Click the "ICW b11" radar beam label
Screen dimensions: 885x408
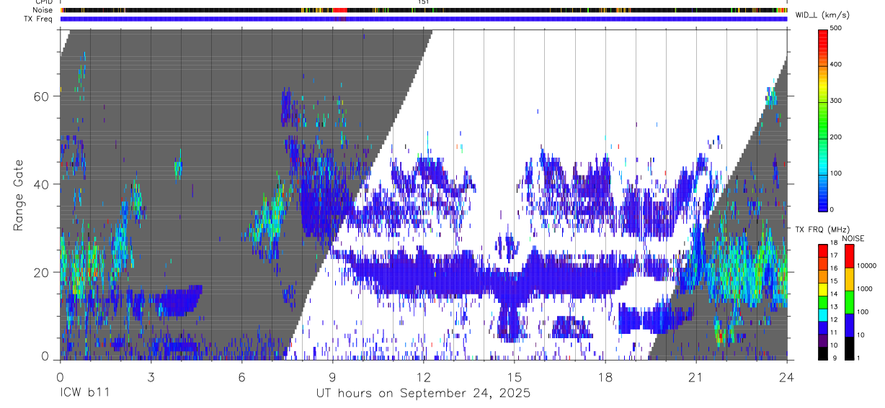point(84,394)
